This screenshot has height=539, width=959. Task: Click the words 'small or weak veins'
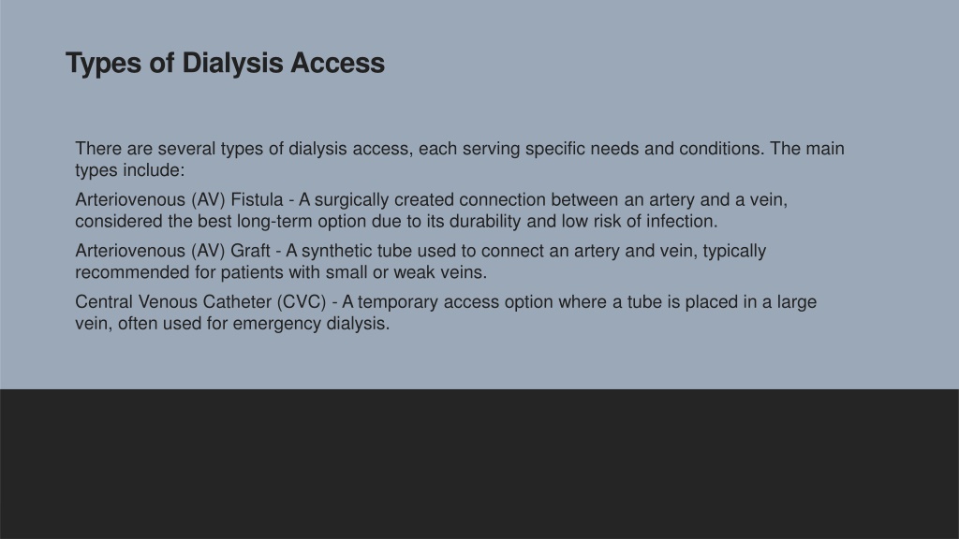pyautogui.click(x=405, y=272)
